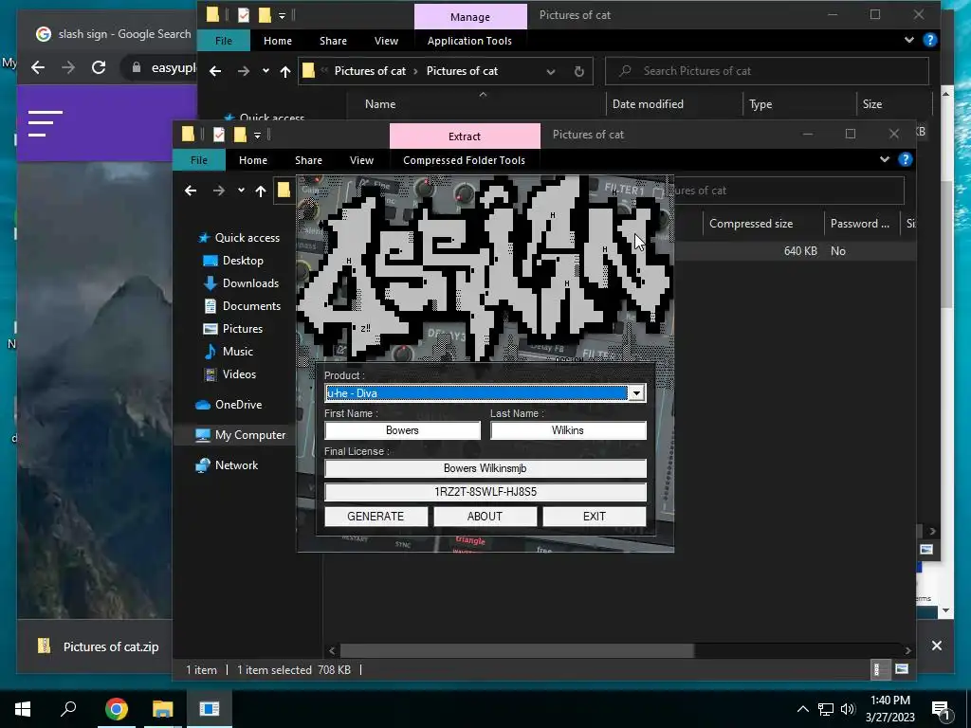Click Search Pictures of cat box

pyautogui.click(x=766, y=71)
